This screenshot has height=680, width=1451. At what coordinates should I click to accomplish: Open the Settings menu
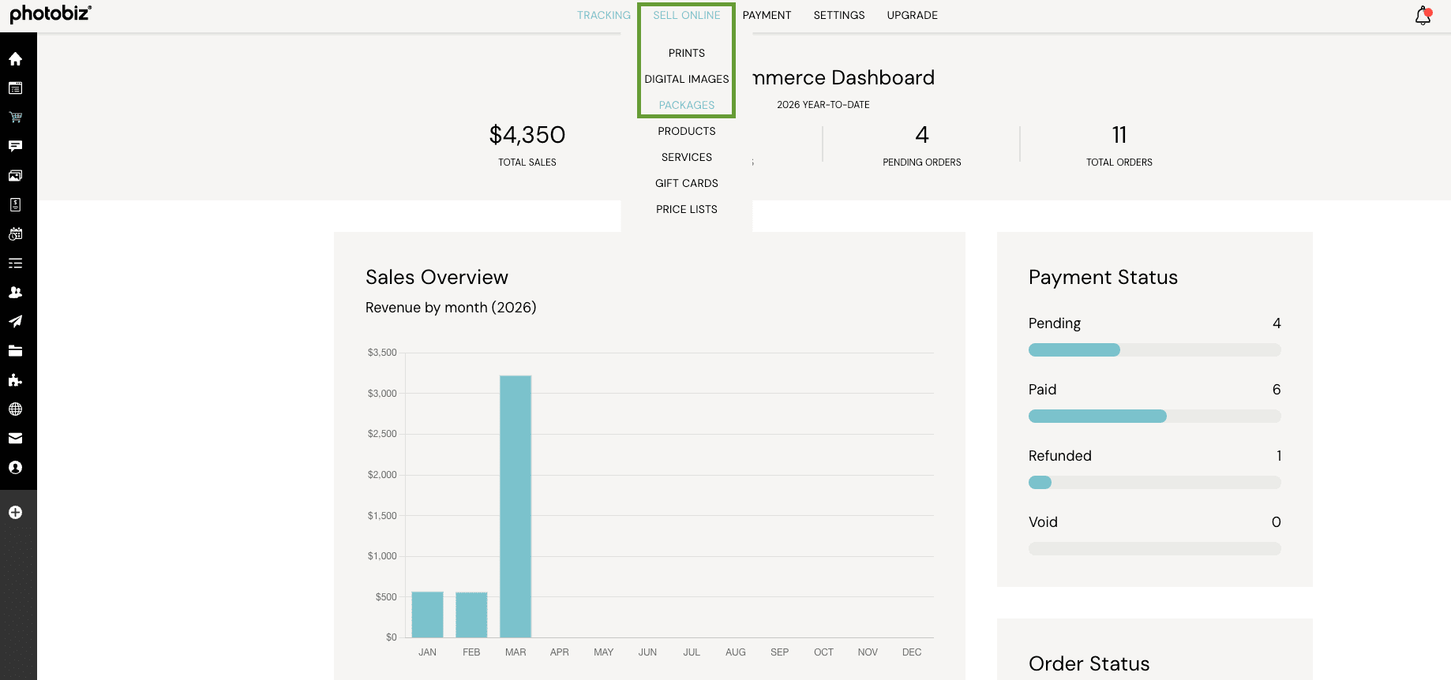[839, 15]
